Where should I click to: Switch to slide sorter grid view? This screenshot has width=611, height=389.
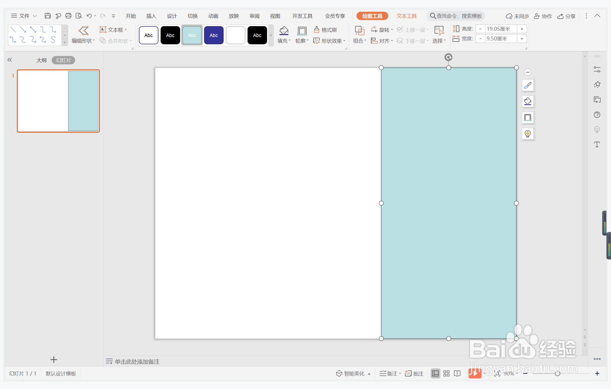(x=446, y=373)
